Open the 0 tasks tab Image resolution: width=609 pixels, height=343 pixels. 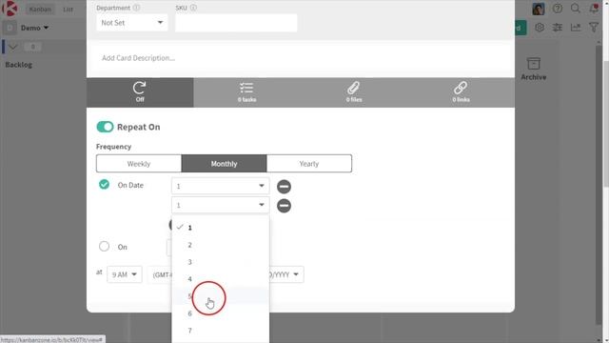tap(246, 92)
